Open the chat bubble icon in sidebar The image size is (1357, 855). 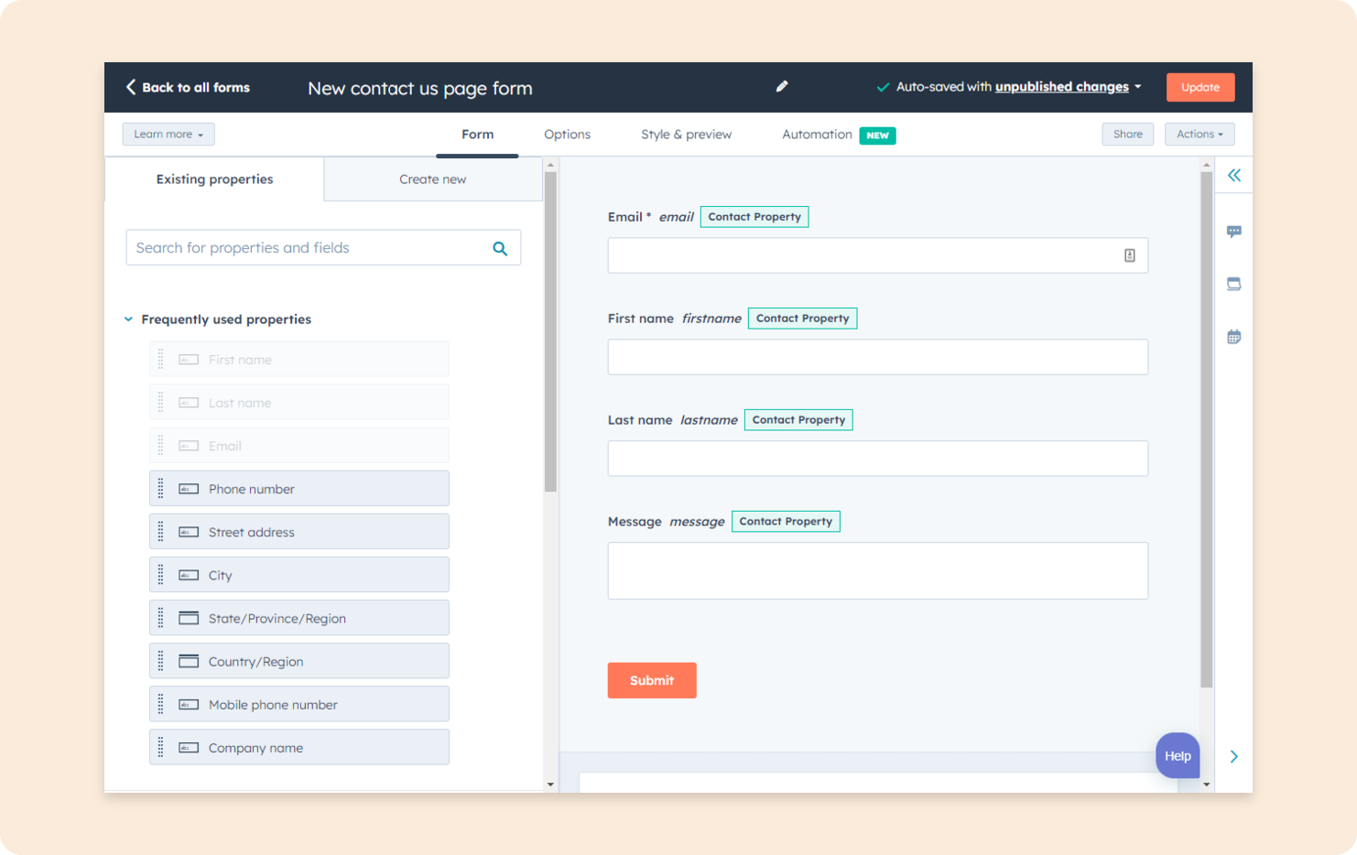pos(1233,232)
